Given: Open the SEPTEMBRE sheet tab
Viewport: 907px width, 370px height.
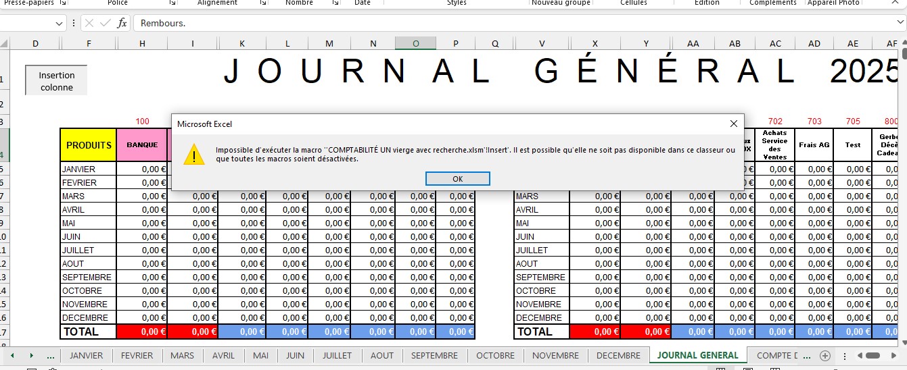Looking at the screenshot, I should [434, 355].
